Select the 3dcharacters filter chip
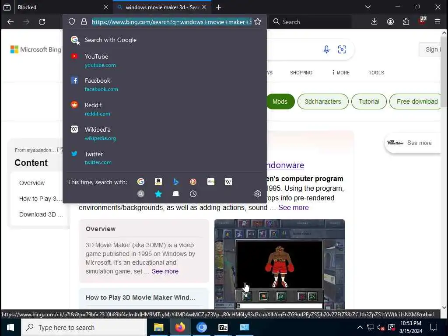 point(323,101)
